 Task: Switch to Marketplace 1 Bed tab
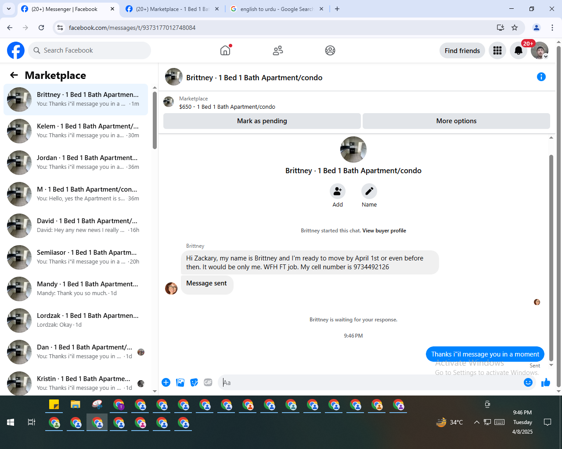[x=172, y=9]
